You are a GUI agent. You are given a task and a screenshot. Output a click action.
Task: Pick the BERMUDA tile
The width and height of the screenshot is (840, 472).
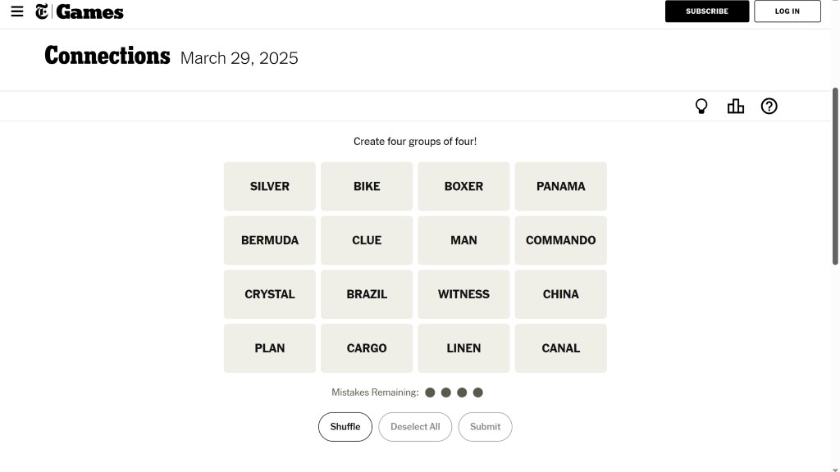(x=269, y=240)
